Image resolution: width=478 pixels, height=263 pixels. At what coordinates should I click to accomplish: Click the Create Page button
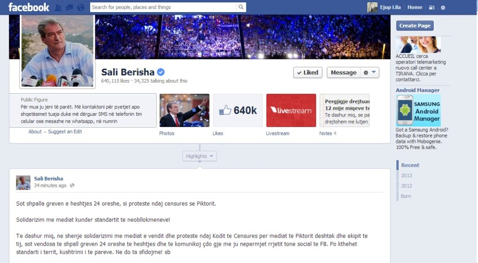point(415,26)
